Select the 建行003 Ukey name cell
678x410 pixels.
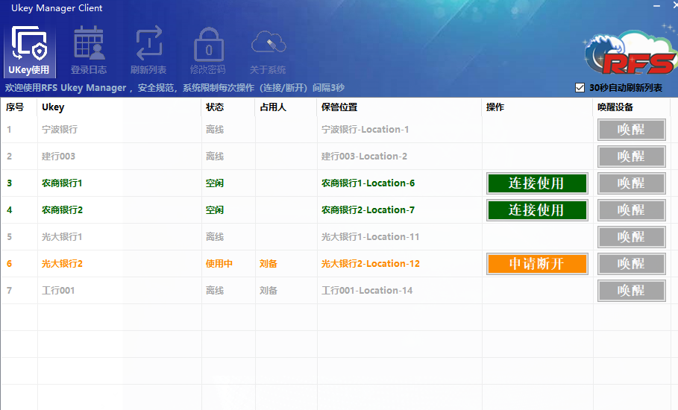coord(119,157)
